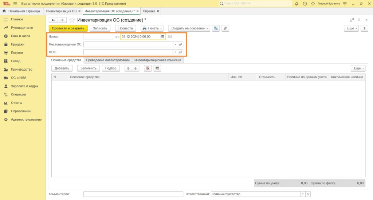Go back with the left arrow button

click(53, 20)
